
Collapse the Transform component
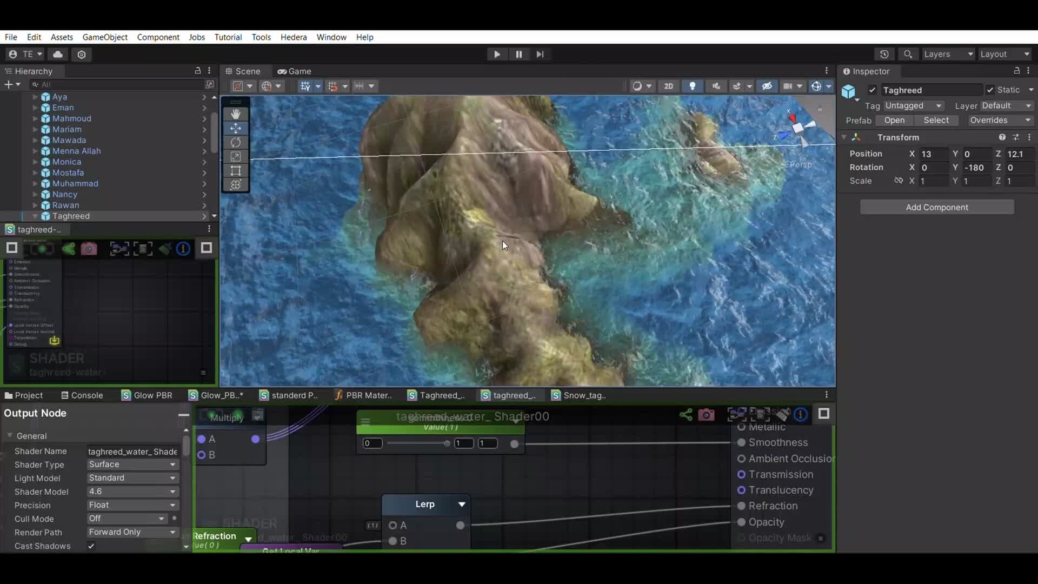tap(844, 137)
